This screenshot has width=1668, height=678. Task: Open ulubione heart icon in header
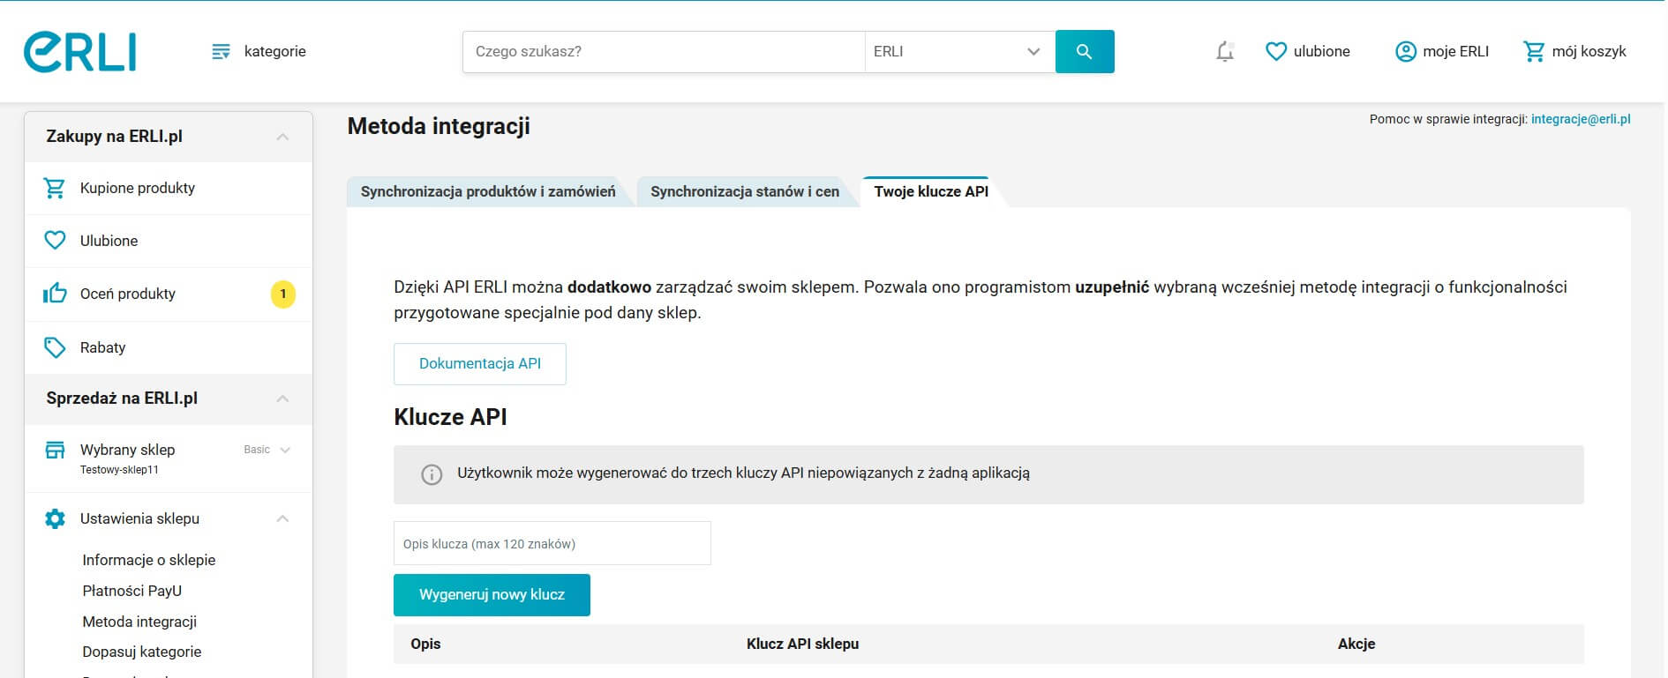(1276, 52)
